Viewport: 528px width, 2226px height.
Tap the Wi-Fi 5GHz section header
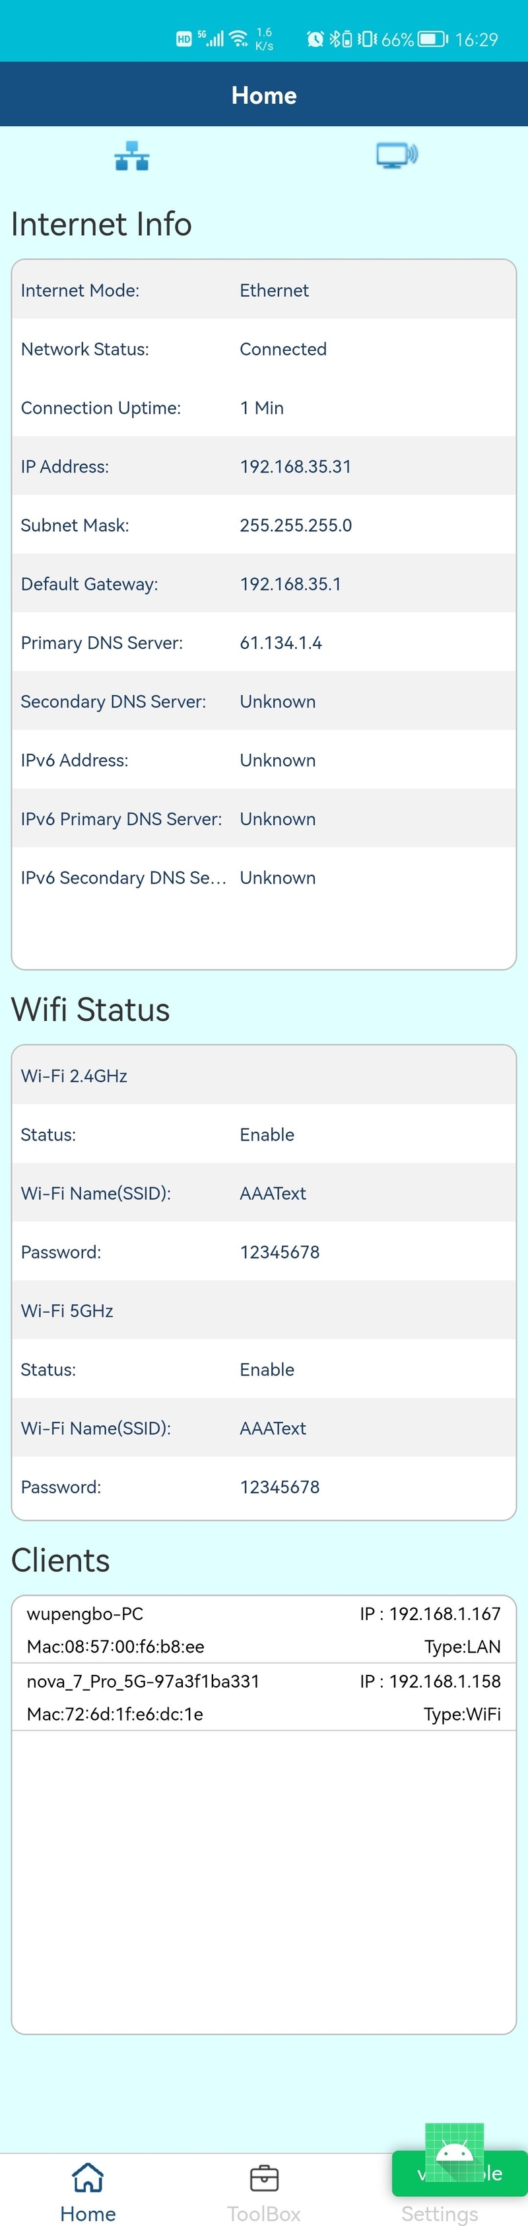coord(264,1310)
